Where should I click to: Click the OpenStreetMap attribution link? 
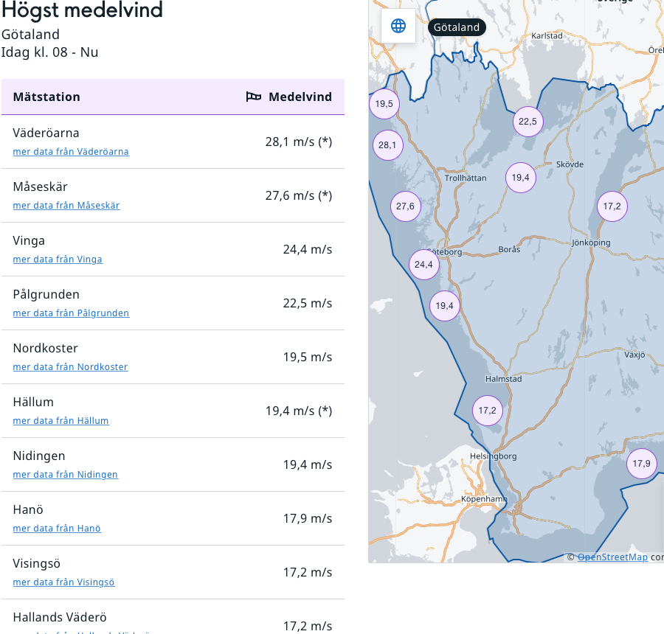[612, 557]
